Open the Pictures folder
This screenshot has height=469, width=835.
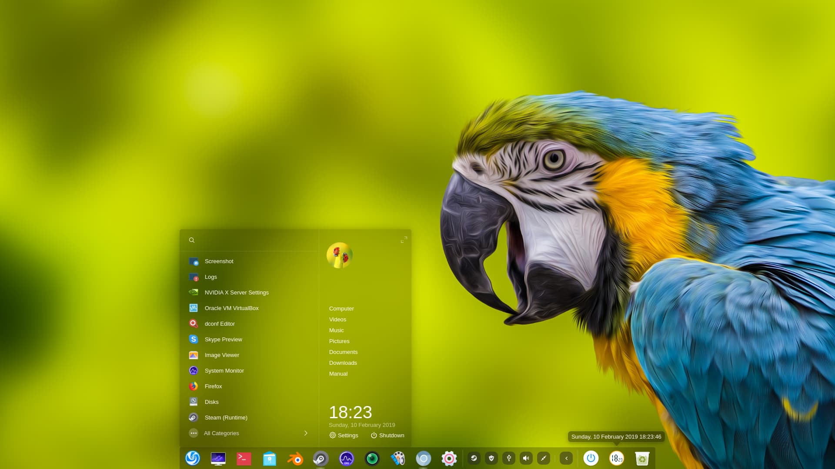tap(339, 341)
